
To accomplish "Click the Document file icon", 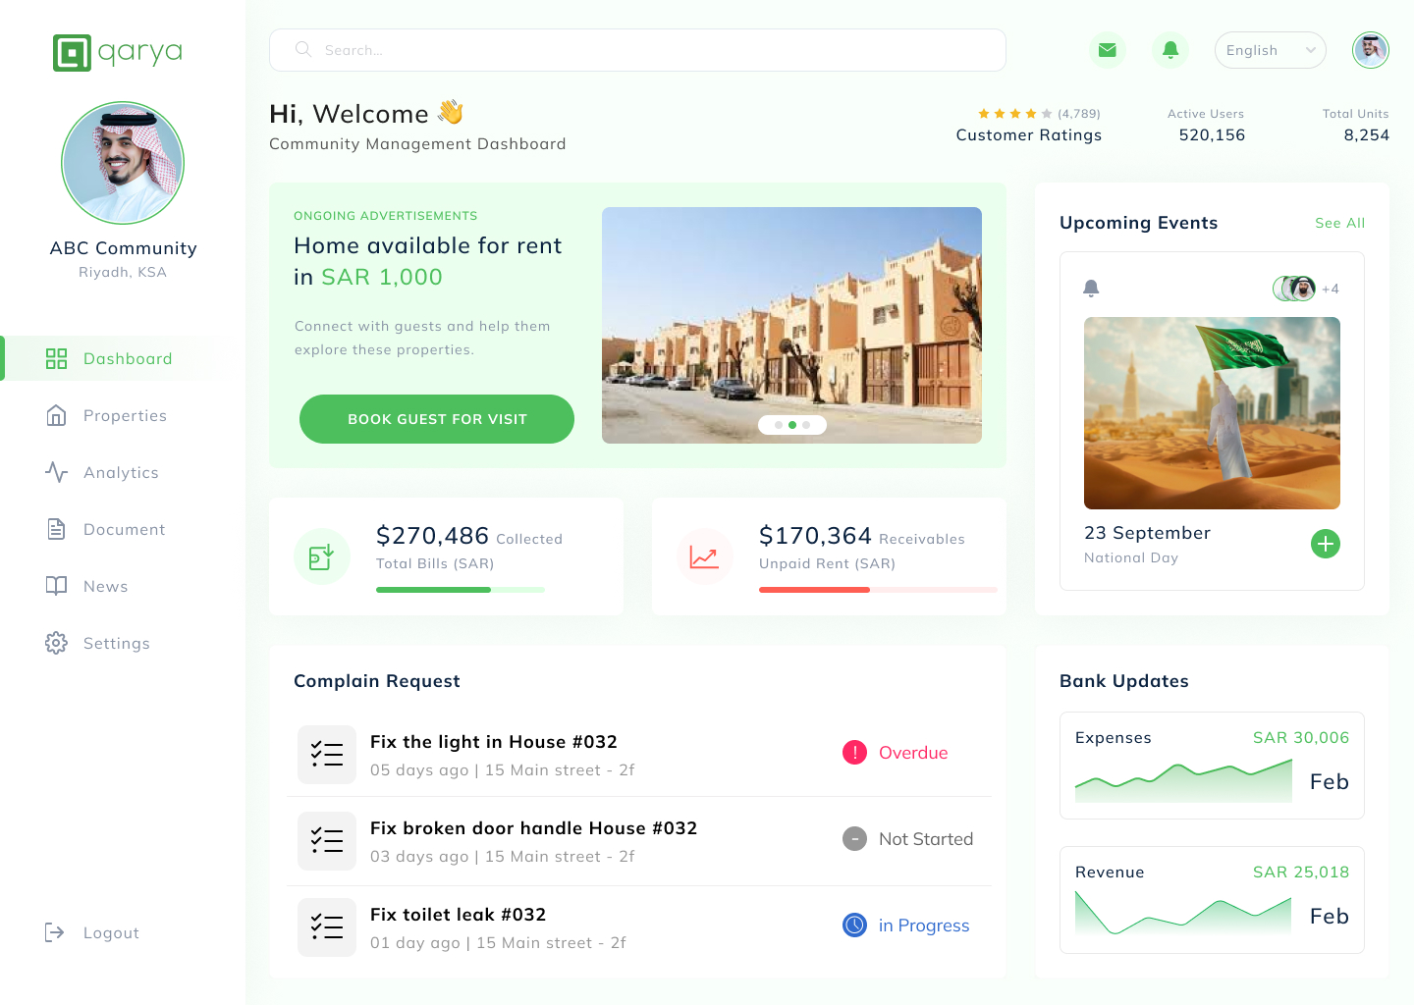I will tap(57, 530).
